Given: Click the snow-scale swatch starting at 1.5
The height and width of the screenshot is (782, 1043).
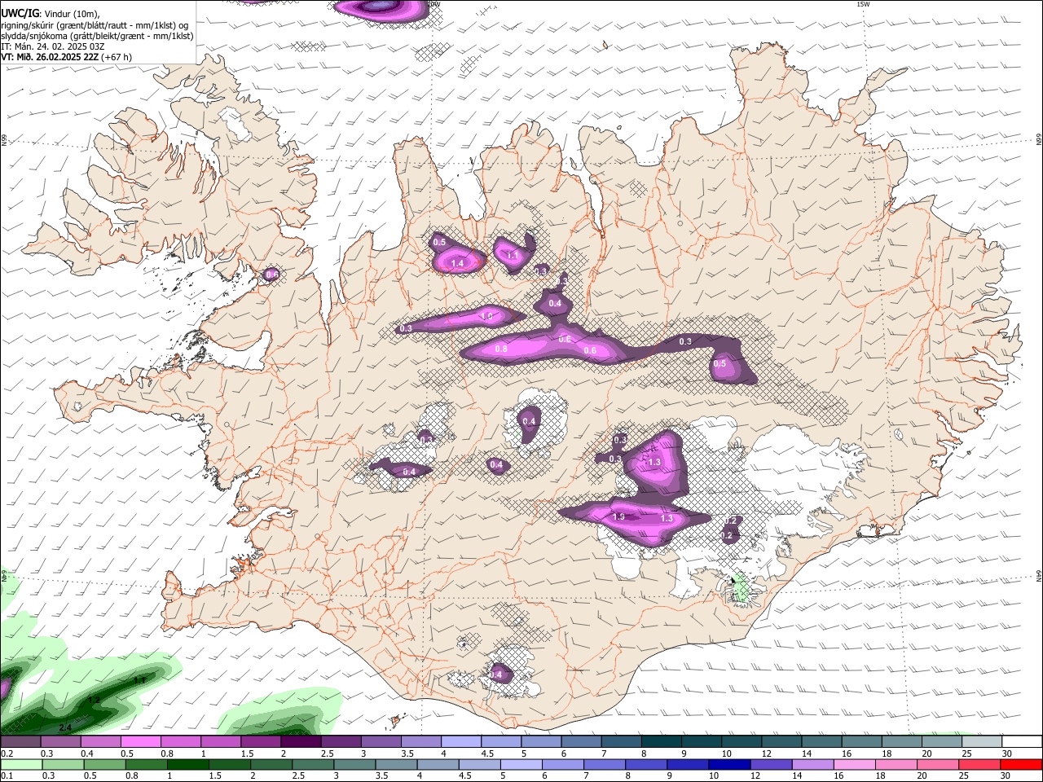Looking at the screenshot, I should pos(261,741).
